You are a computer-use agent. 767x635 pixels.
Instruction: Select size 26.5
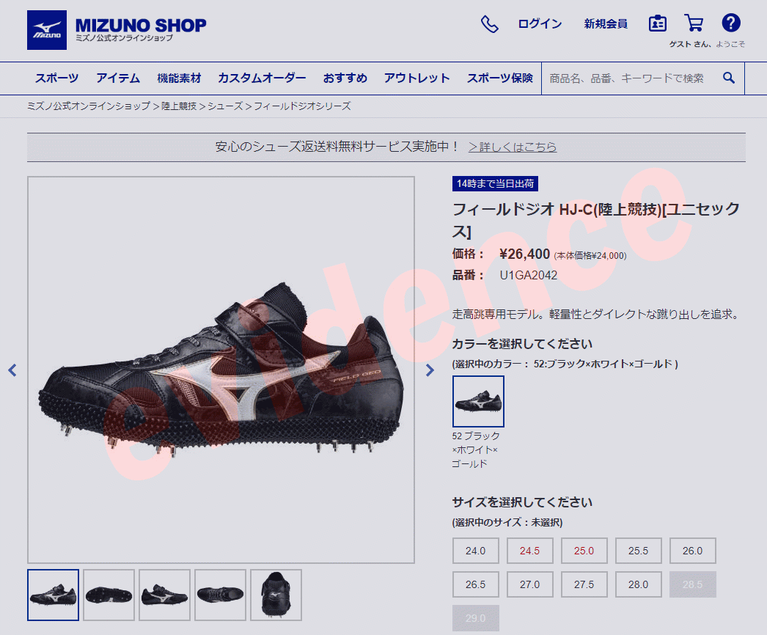475,584
